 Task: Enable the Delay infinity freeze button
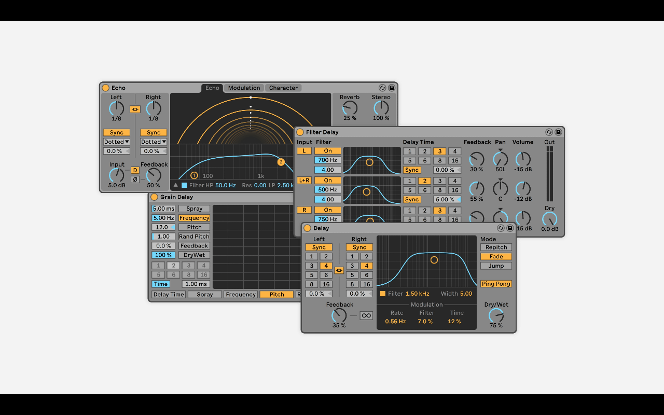[x=366, y=315]
